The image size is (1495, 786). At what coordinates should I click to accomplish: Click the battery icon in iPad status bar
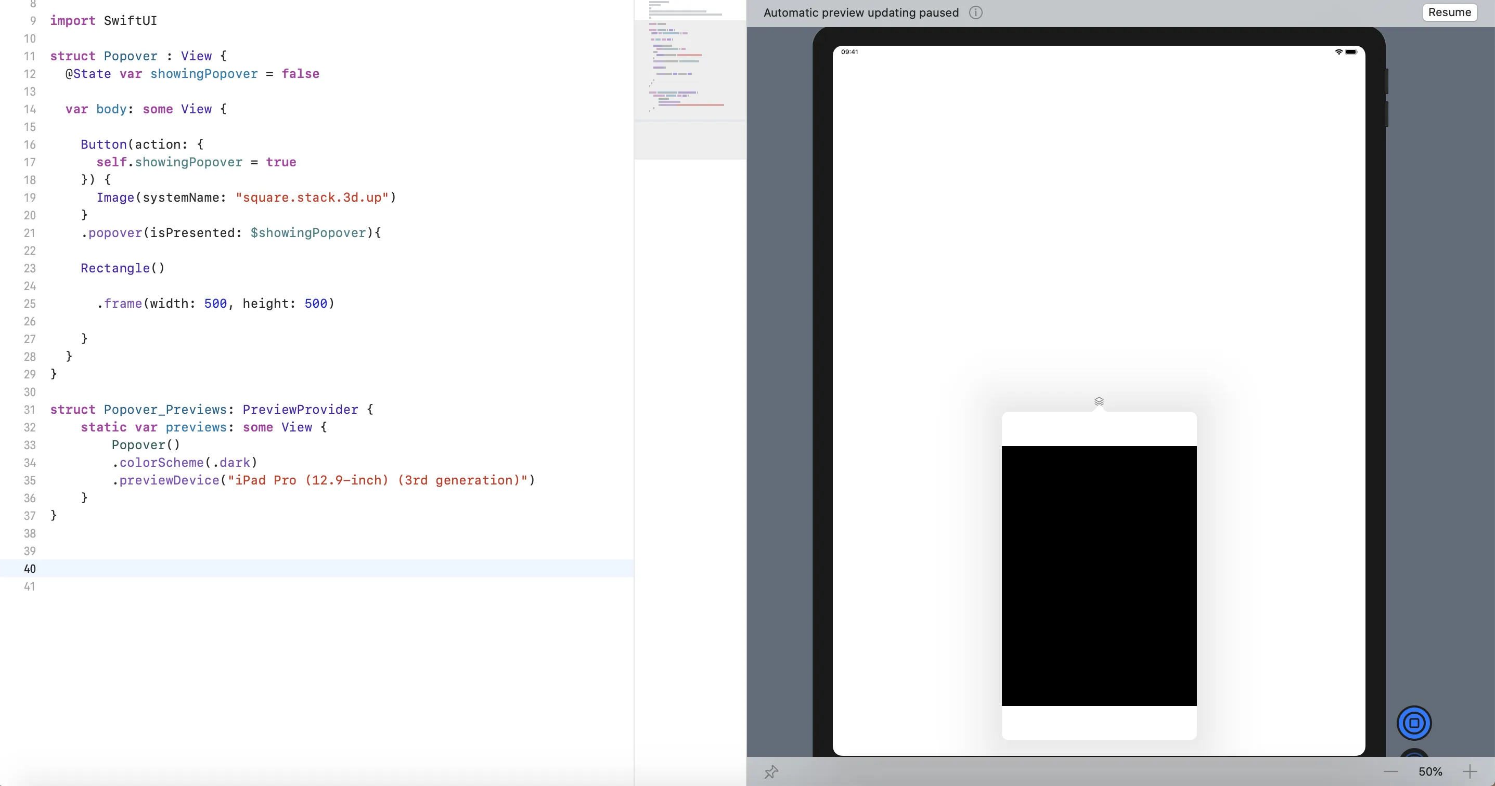point(1351,52)
